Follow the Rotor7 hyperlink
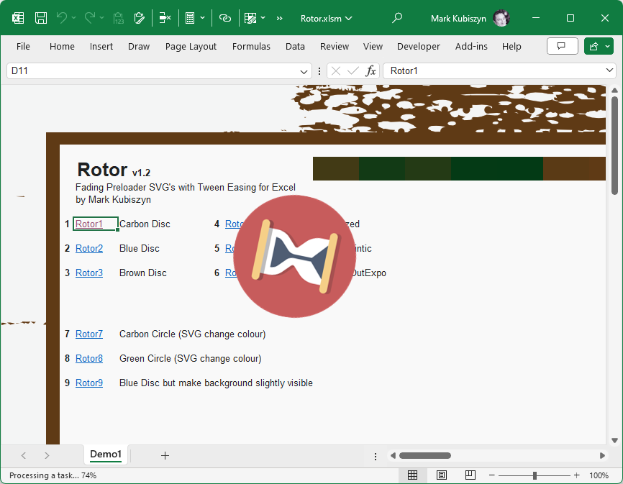The width and height of the screenshot is (623, 484). coord(89,334)
